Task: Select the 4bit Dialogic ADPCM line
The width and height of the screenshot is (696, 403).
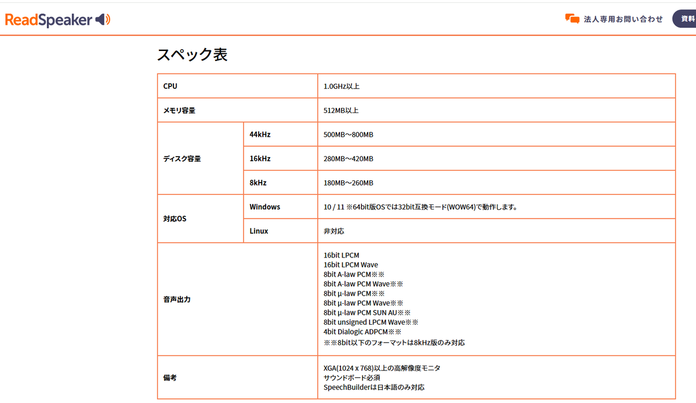Action: point(362,332)
